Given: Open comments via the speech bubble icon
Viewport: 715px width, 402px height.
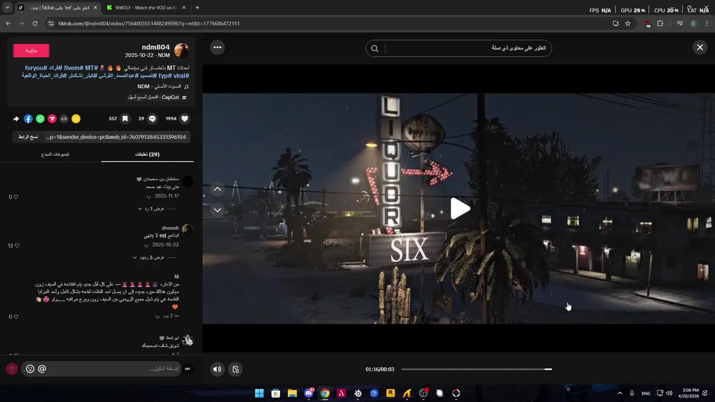Looking at the screenshot, I should tap(152, 119).
